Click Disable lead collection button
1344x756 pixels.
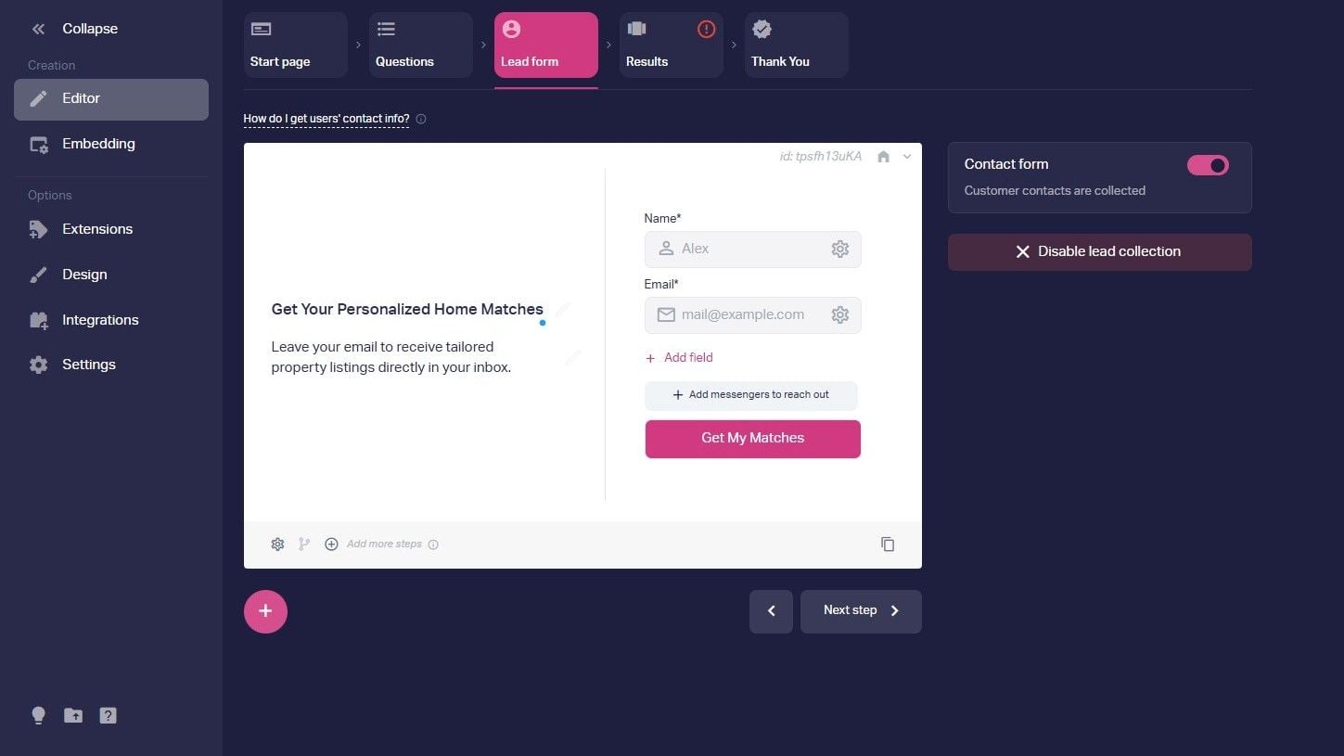coord(1099,251)
